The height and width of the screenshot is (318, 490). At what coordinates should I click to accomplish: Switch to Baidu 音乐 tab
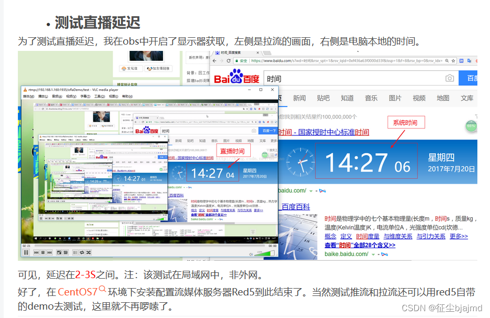(371, 98)
